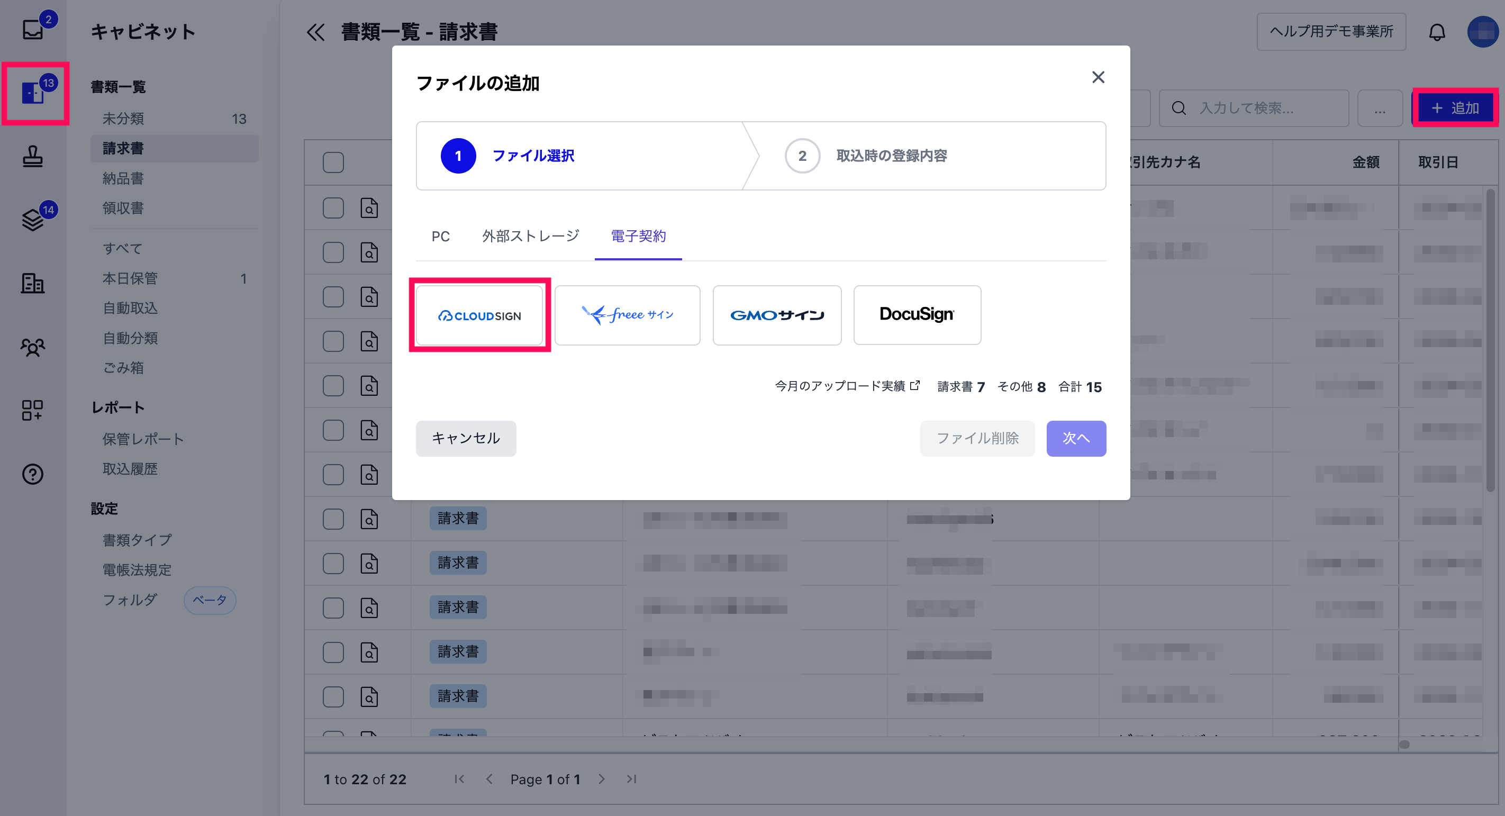The height and width of the screenshot is (816, 1505).
Task: Open the building icon in sidebar
Action: pos(33,283)
